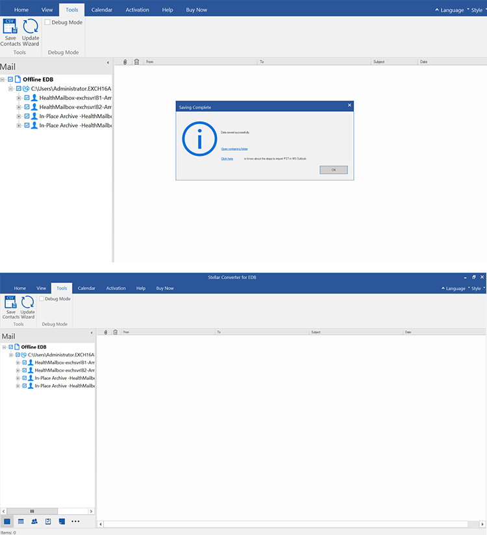Expand HealthMailbox-exchsvrIB1 node in upper window
Viewport: 487px width, 535px height.
click(19, 98)
